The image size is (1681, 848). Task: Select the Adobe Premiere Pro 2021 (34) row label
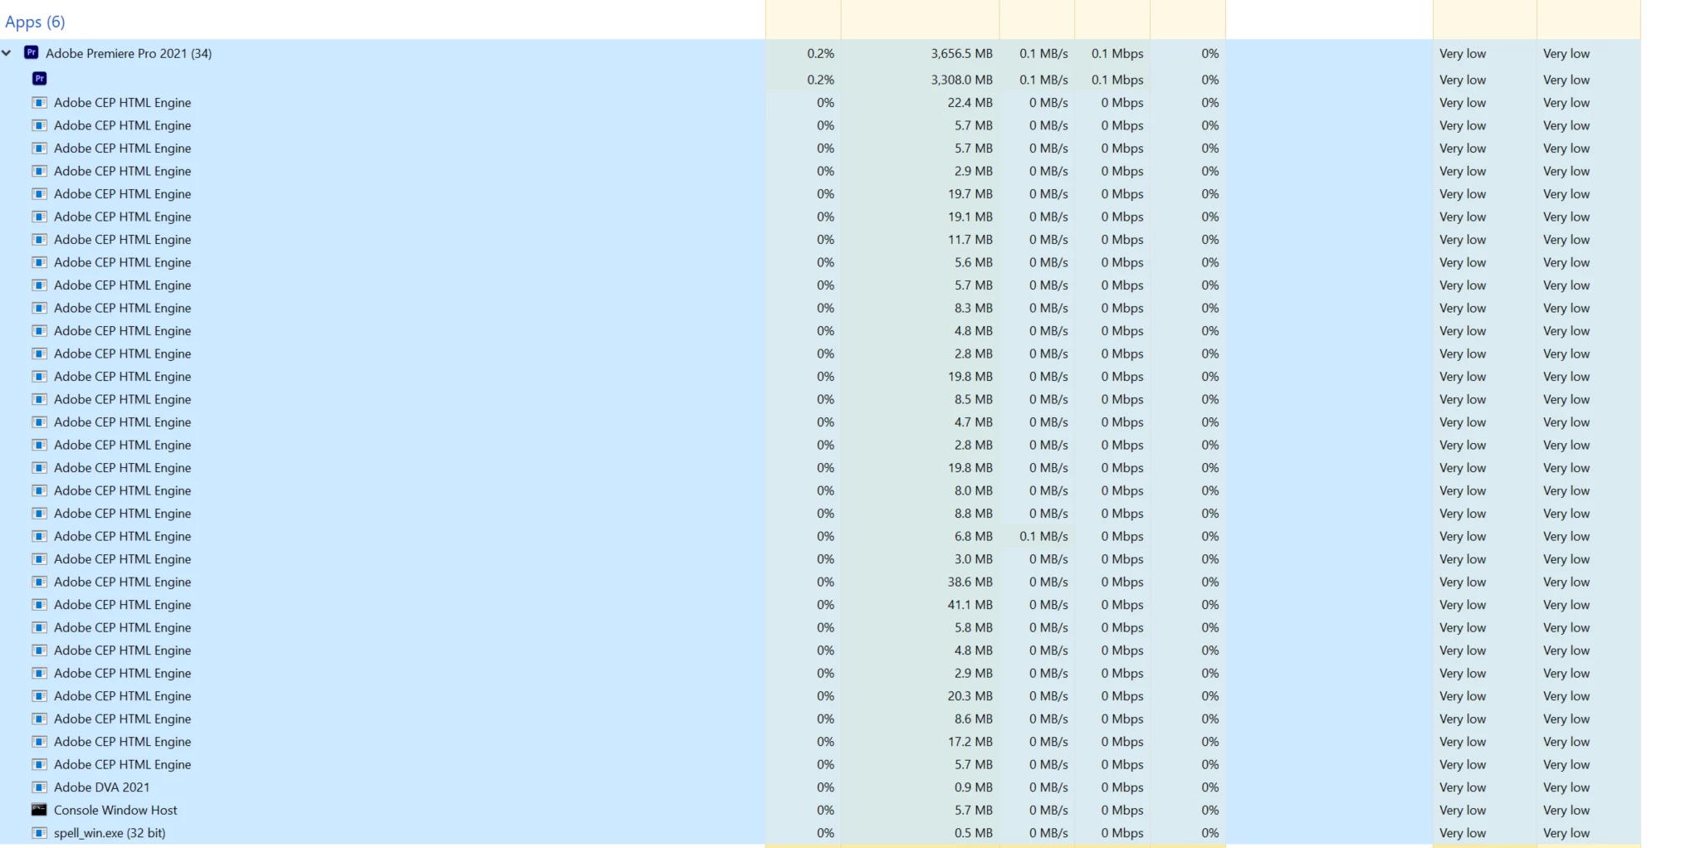coord(129,53)
